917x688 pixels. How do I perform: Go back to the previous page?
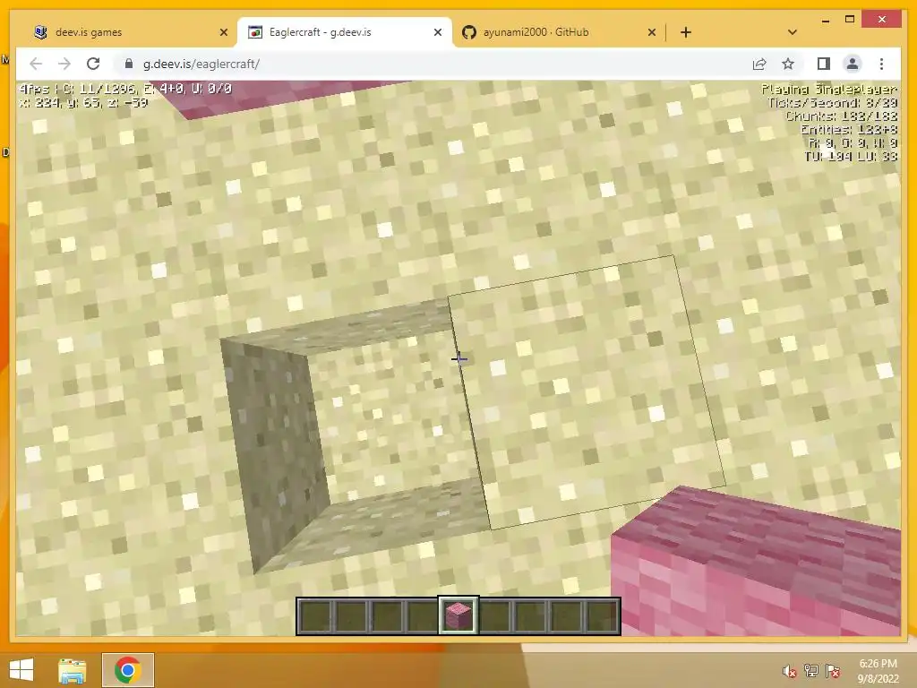click(36, 64)
